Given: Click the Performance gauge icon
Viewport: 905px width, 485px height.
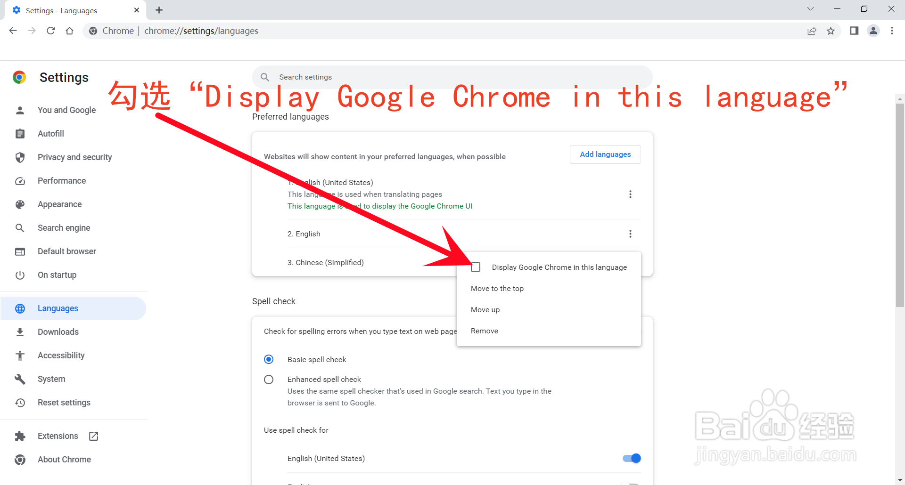Looking at the screenshot, I should pos(20,181).
